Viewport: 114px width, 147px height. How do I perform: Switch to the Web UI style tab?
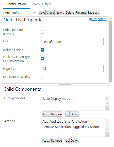(42, 4)
